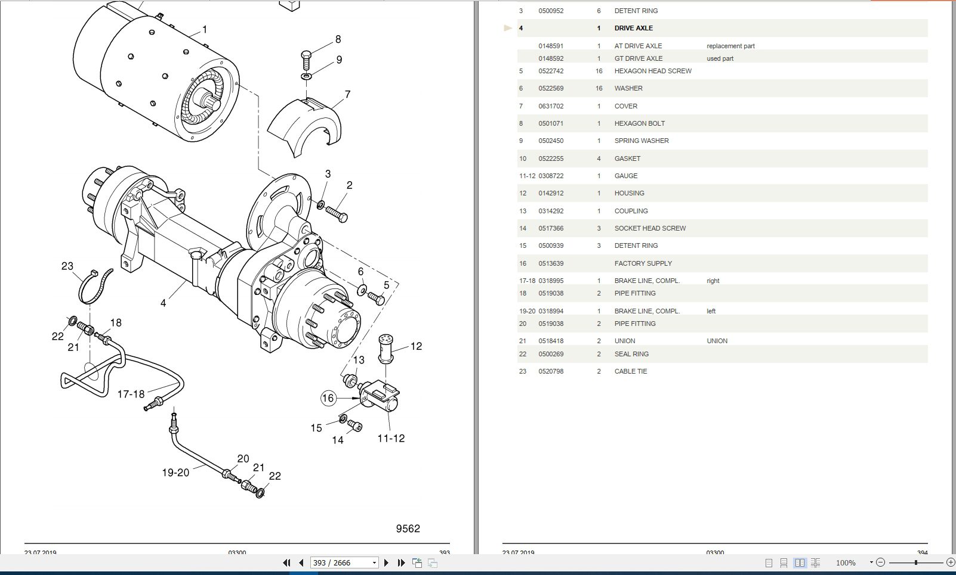956x575 pixels.
Task: Click the 'used part' note
Action: click(x=720, y=58)
